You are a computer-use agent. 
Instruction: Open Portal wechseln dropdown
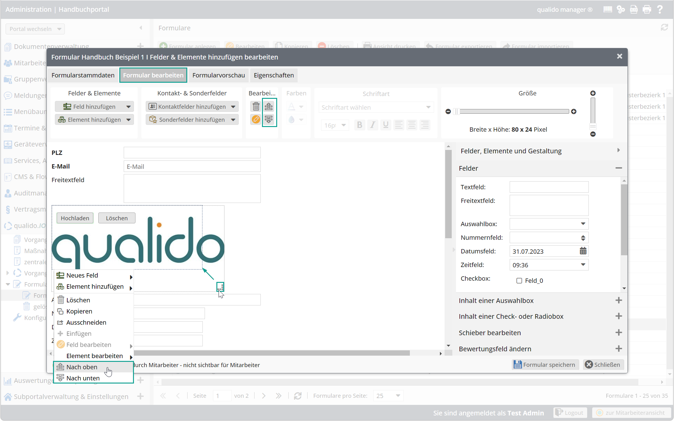pyautogui.click(x=35, y=29)
